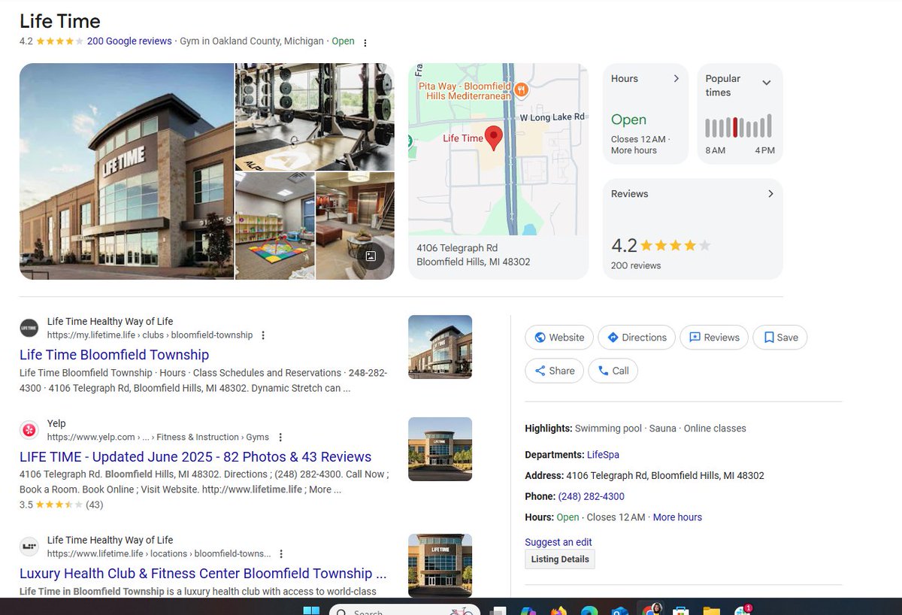Click the LifeSpa department link
The height and width of the screenshot is (615, 902).
(603, 455)
